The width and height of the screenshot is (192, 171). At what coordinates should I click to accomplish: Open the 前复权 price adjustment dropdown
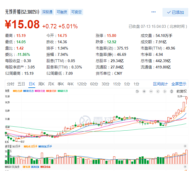point(181,91)
